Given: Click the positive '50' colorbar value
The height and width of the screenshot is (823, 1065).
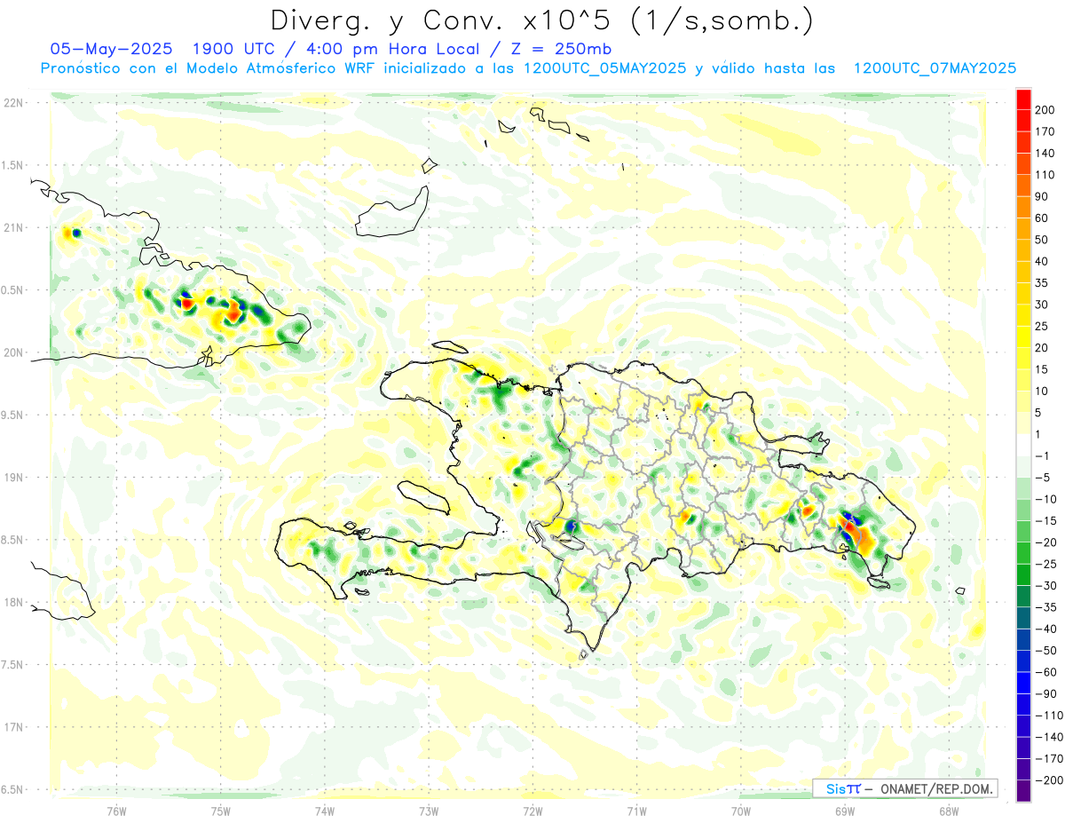Looking at the screenshot, I should coord(1043,240).
